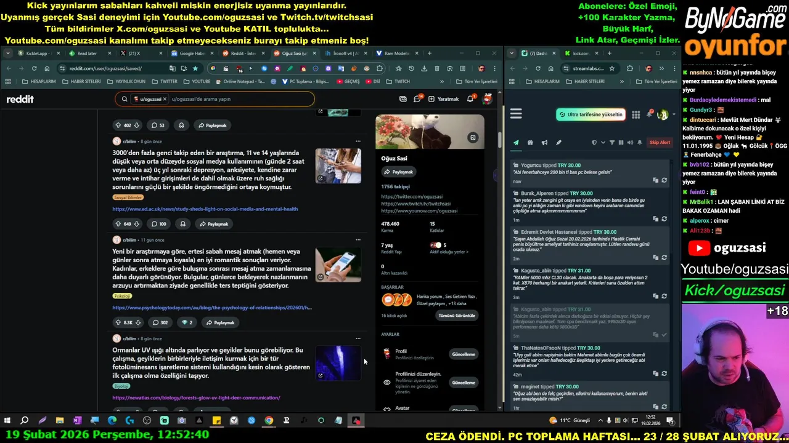Open the options menu of the Ormanlar UV post
The height and width of the screenshot is (443, 789).
[x=358, y=338]
